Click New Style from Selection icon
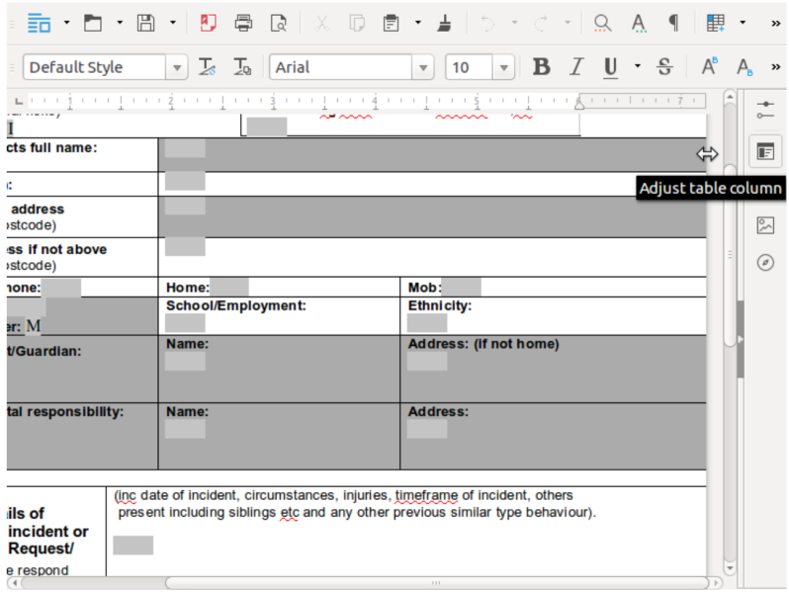This screenshot has width=789, height=592. [x=242, y=67]
